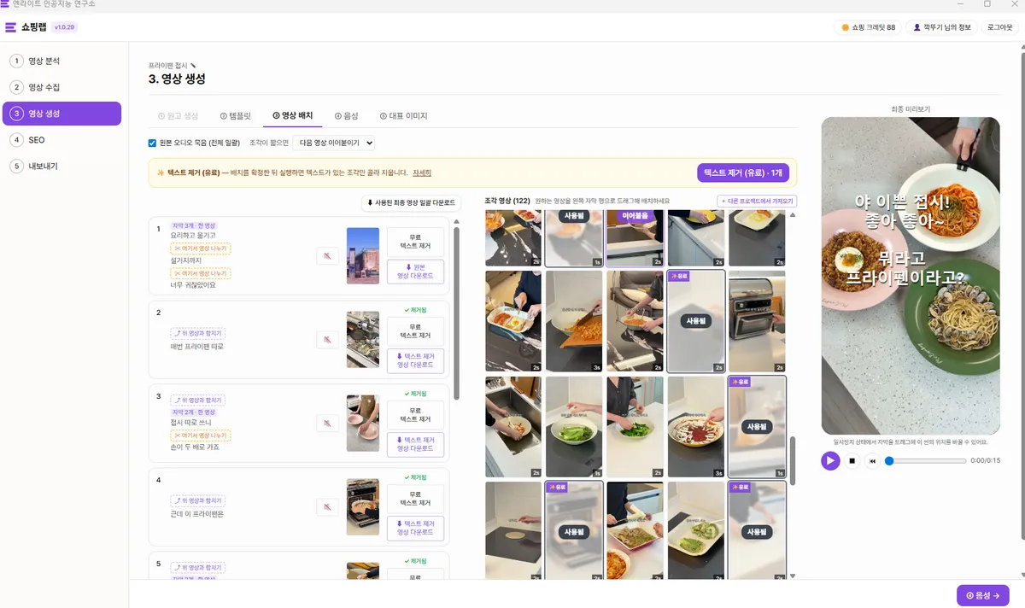Click 로그아웃 to log out
This screenshot has height=608, width=1025.
coord(1000,27)
